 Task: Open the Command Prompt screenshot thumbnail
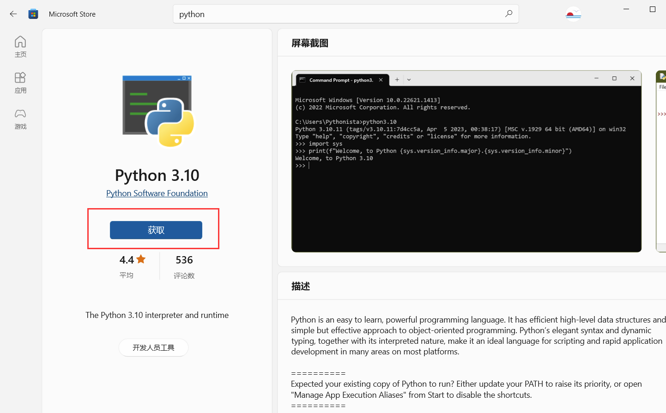pos(466,161)
